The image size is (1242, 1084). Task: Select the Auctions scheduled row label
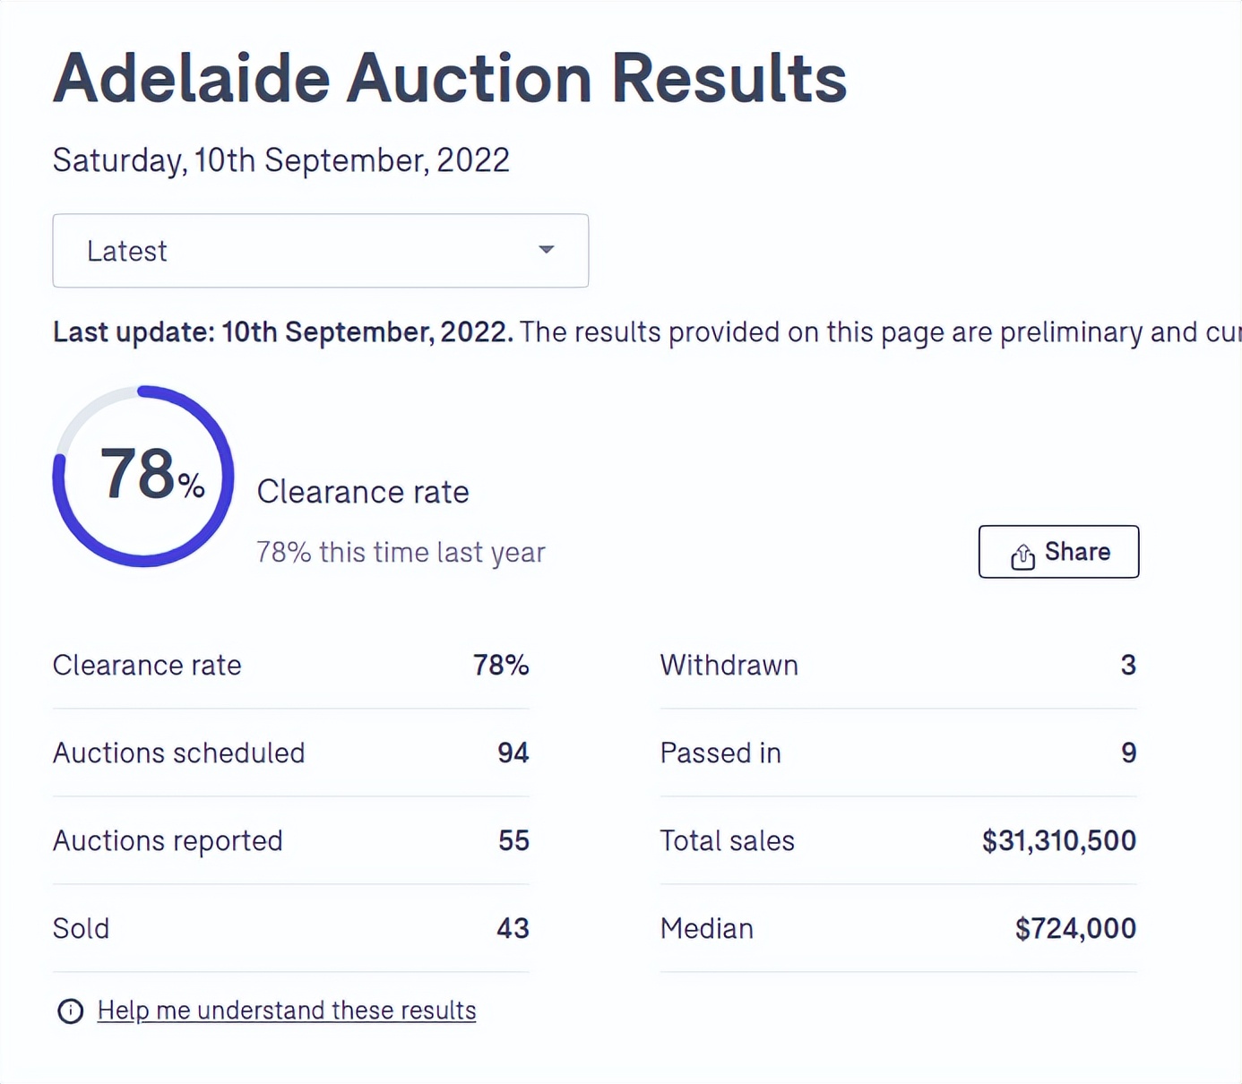[x=179, y=753]
